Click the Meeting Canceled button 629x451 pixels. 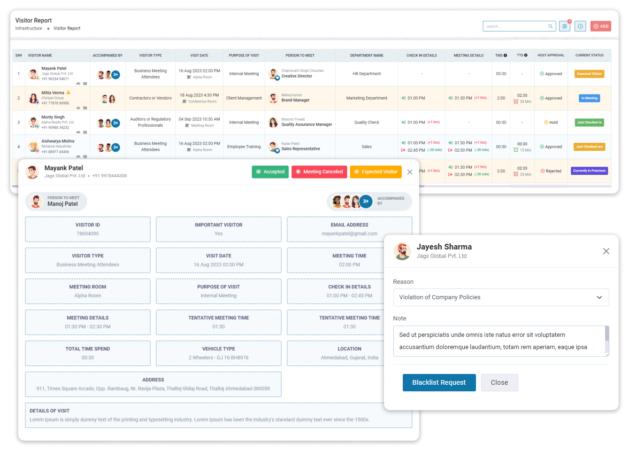click(319, 172)
